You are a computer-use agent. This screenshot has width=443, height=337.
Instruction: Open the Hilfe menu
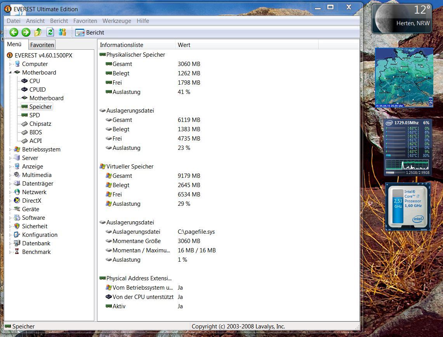(x=142, y=21)
